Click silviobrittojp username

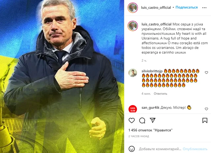(152, 71)
